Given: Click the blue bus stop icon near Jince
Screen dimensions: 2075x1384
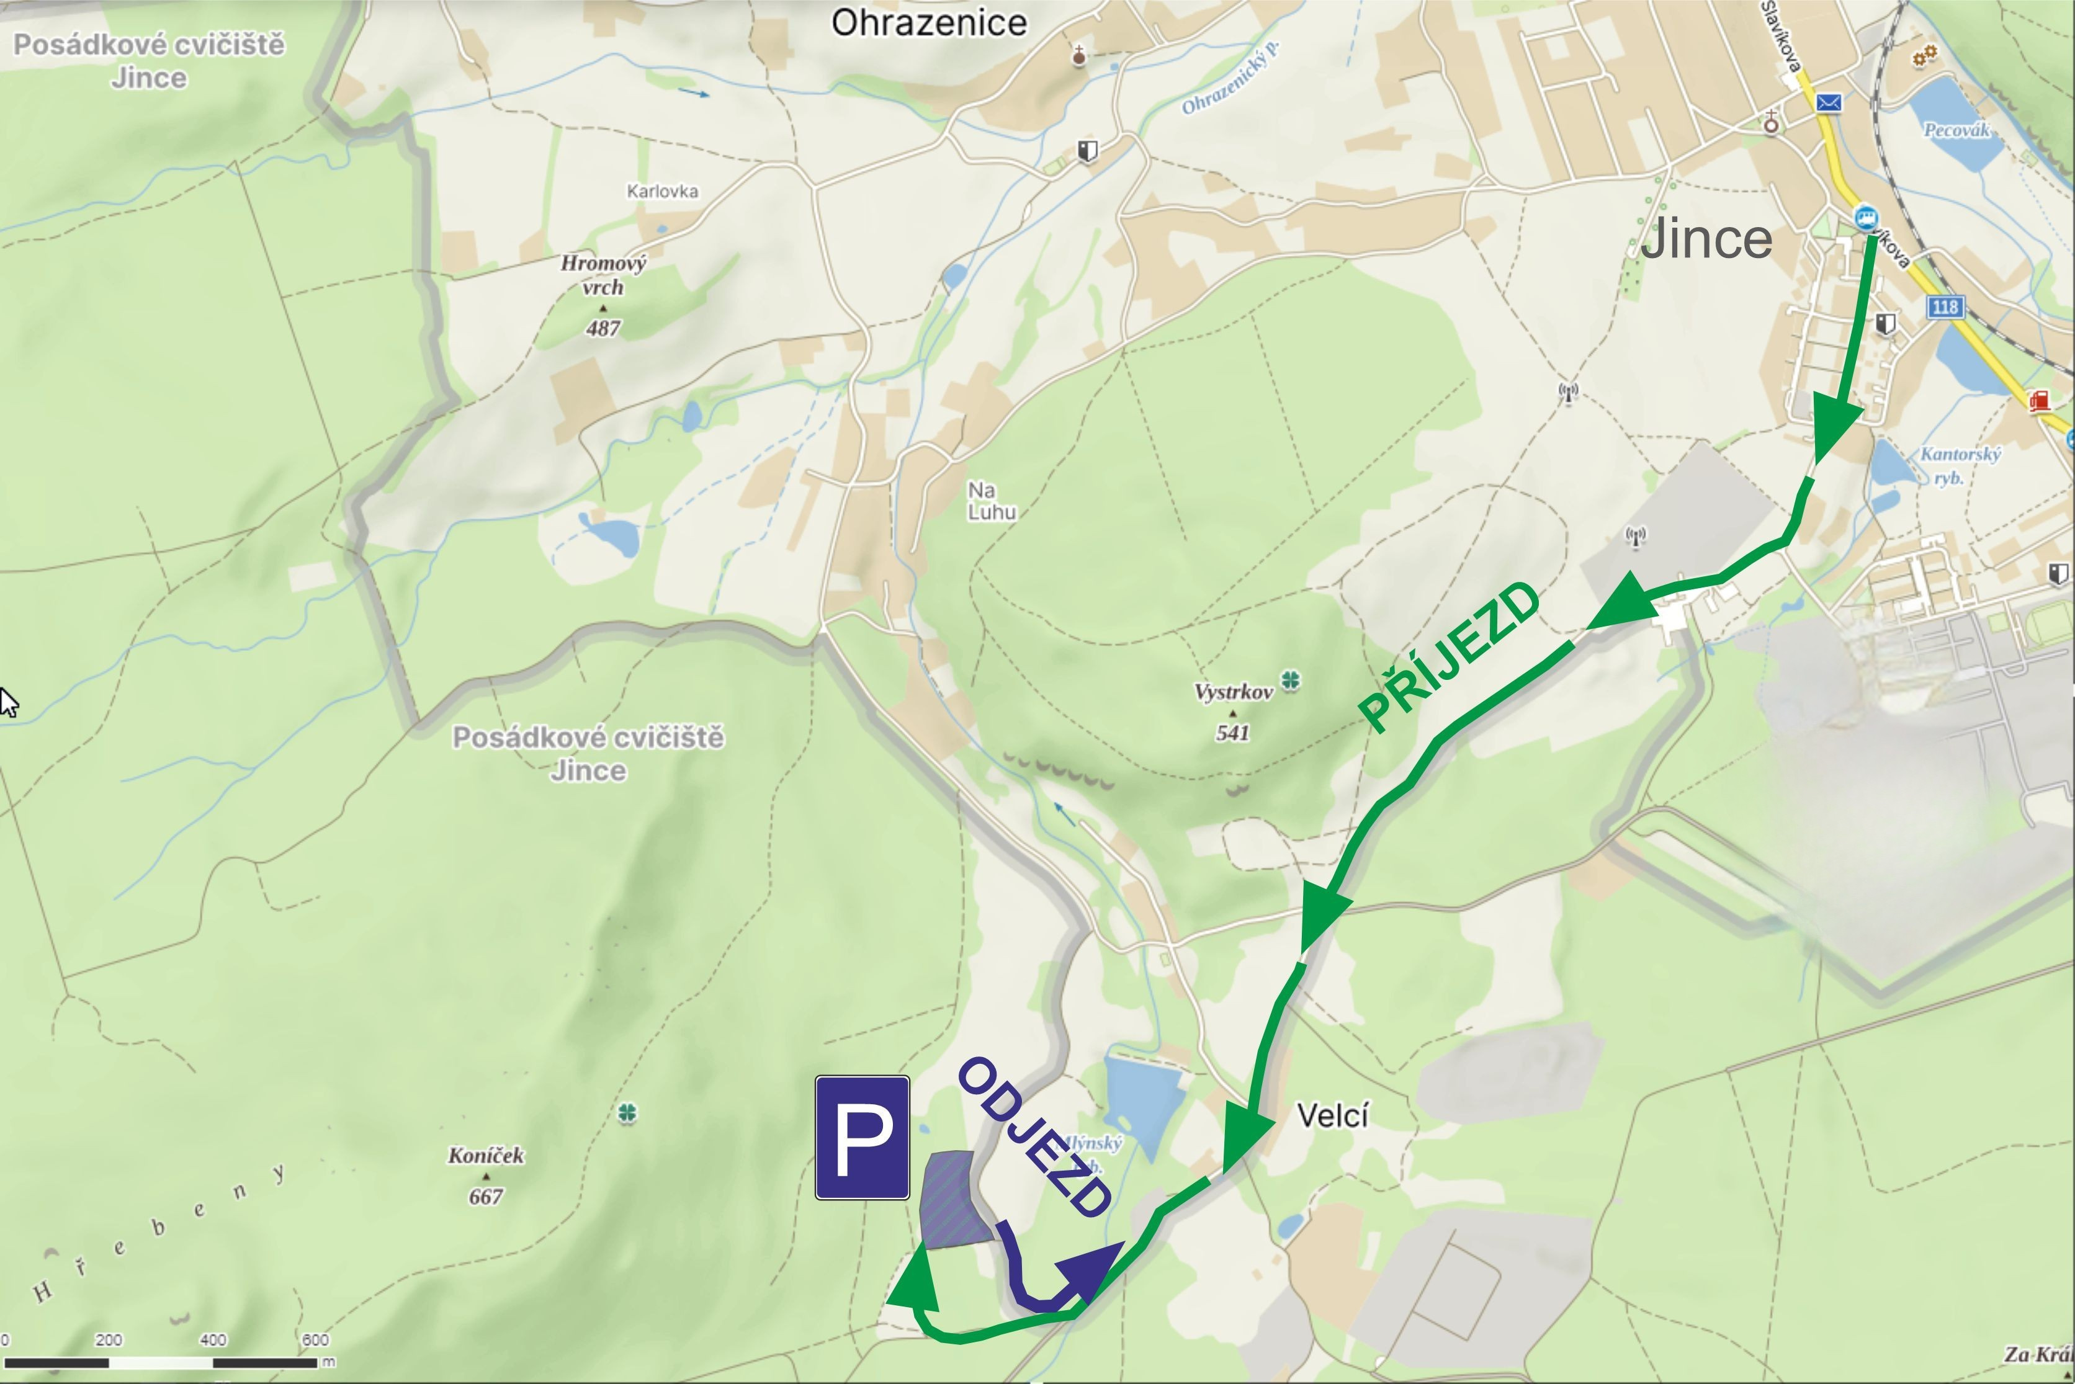Looking at the screenshot, I should (1866, 217).
